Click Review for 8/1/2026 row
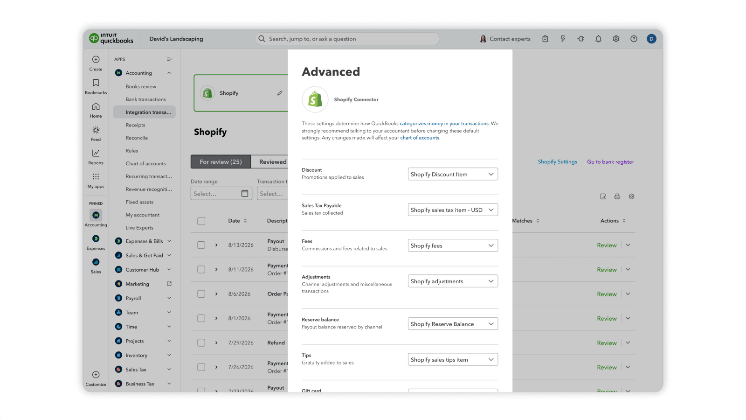The width and height of the screenshot is (746, 420). tap(607, 318)
